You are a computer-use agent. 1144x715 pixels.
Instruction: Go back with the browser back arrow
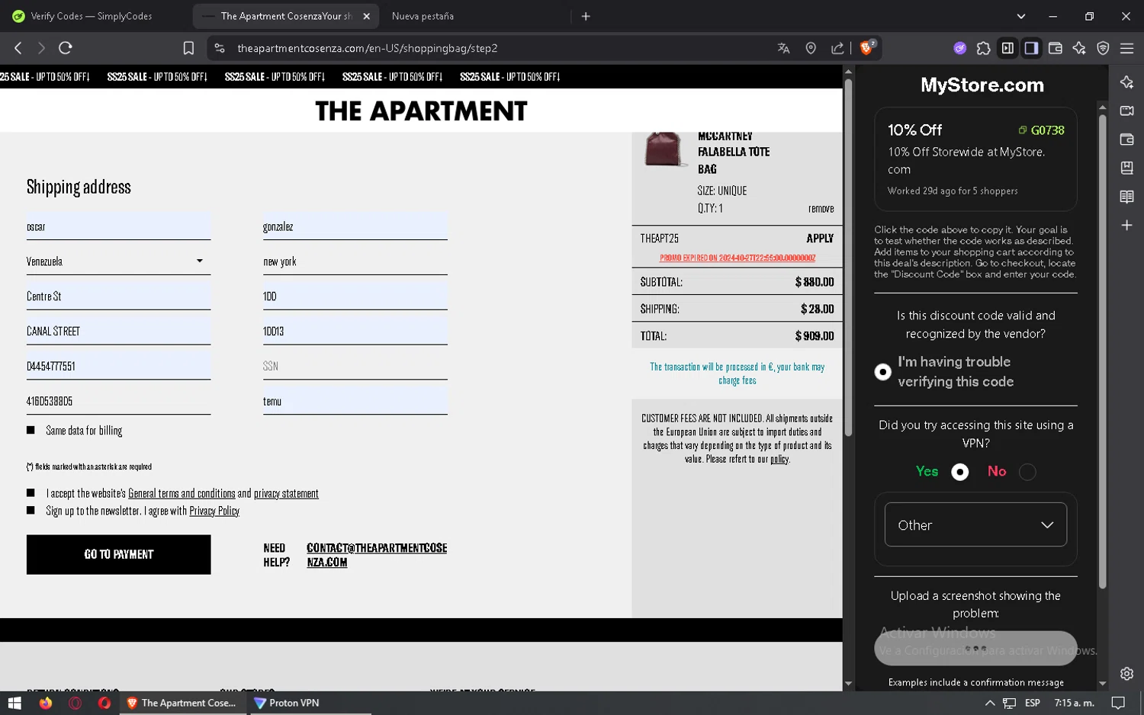[x=18, y=48]
